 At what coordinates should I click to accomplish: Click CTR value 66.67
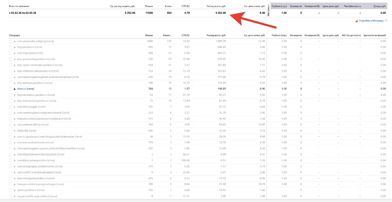pos(186,154)
